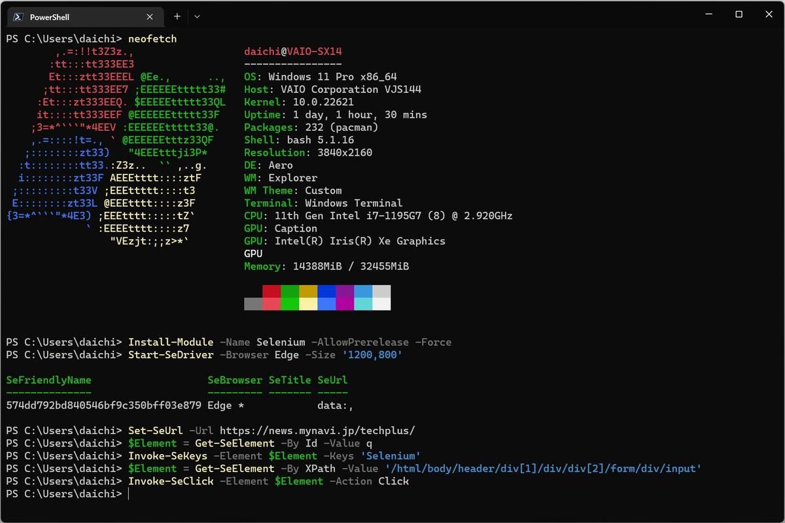The height and width of the screenshot is (523, 785).
Task: Click the dark red swatch in top row
Action: [x=271, y=291]
